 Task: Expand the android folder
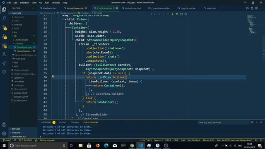tap(23, 24)
